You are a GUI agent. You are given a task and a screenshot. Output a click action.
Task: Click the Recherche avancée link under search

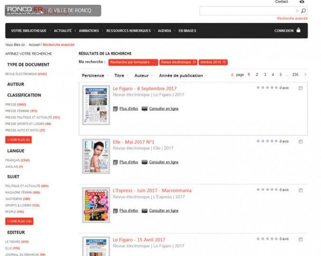[292, 19]
